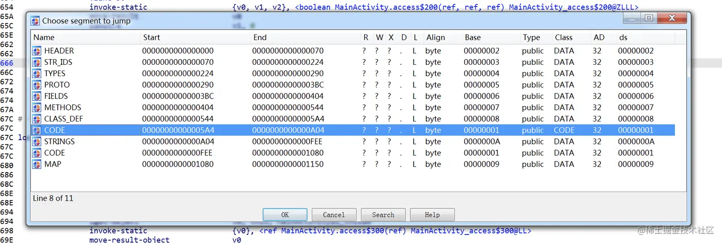Click the TYPES segment row icon
The width and height of the screenshot is (722, 243).
click(37, 73)
